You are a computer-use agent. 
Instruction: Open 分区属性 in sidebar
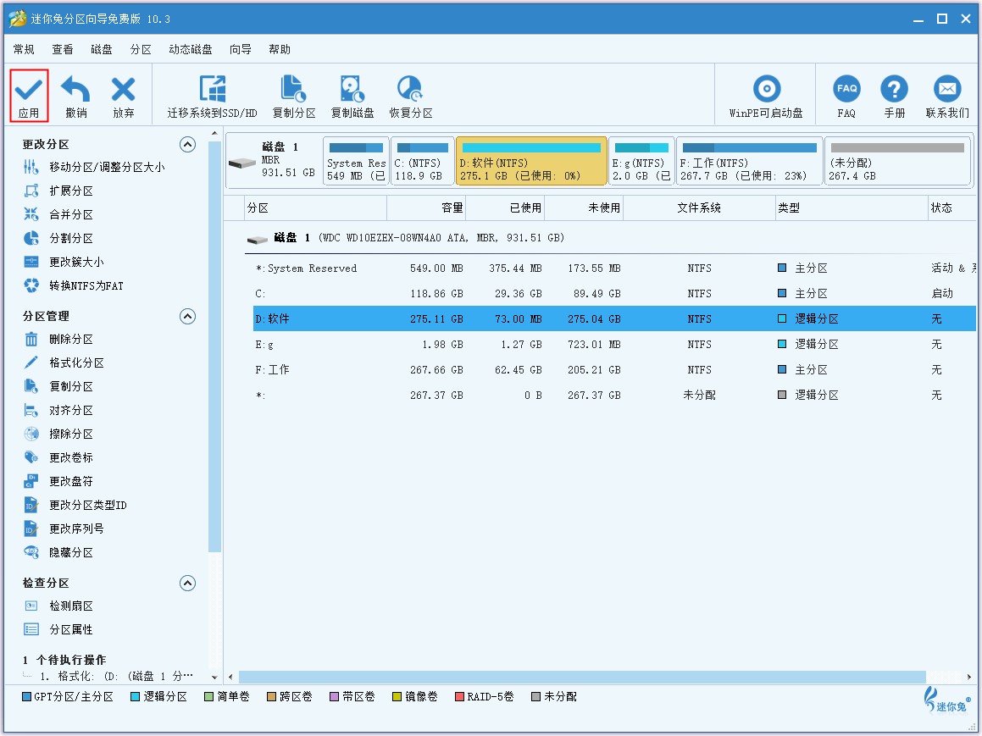coord(71,630)
